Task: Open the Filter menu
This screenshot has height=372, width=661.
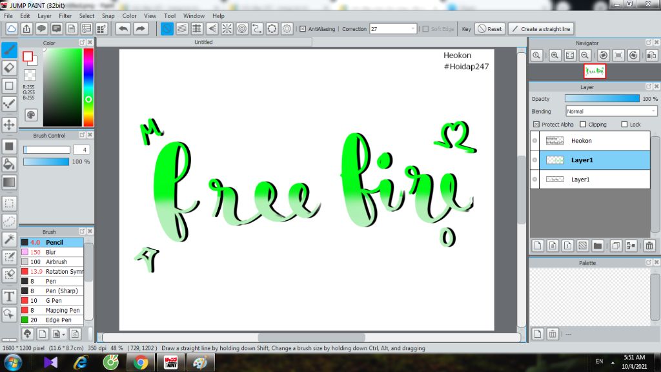Action: (65, 15)
